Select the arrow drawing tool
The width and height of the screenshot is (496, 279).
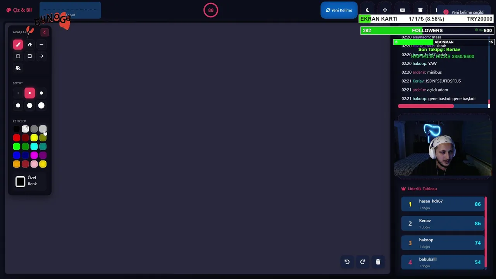(41, 56)
